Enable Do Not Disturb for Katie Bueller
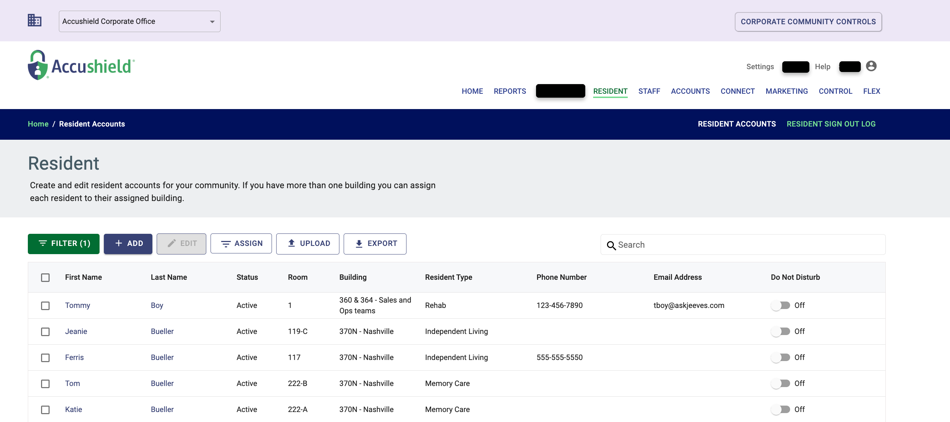The image size is (950, 422). (x=781, y=409)
